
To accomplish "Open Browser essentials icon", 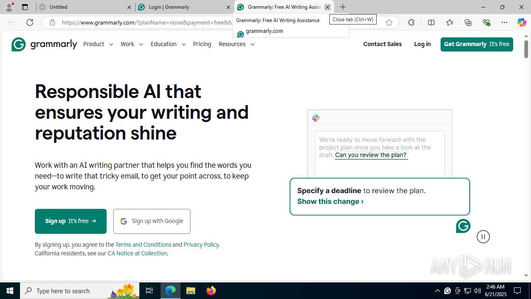I will [486, 22].
